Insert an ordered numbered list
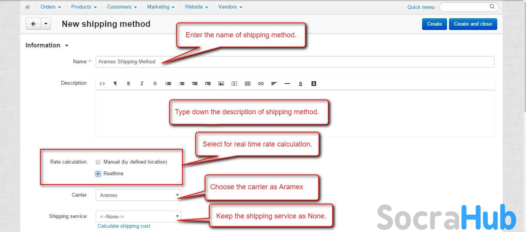526x232 pixels. tap(181, 84)
